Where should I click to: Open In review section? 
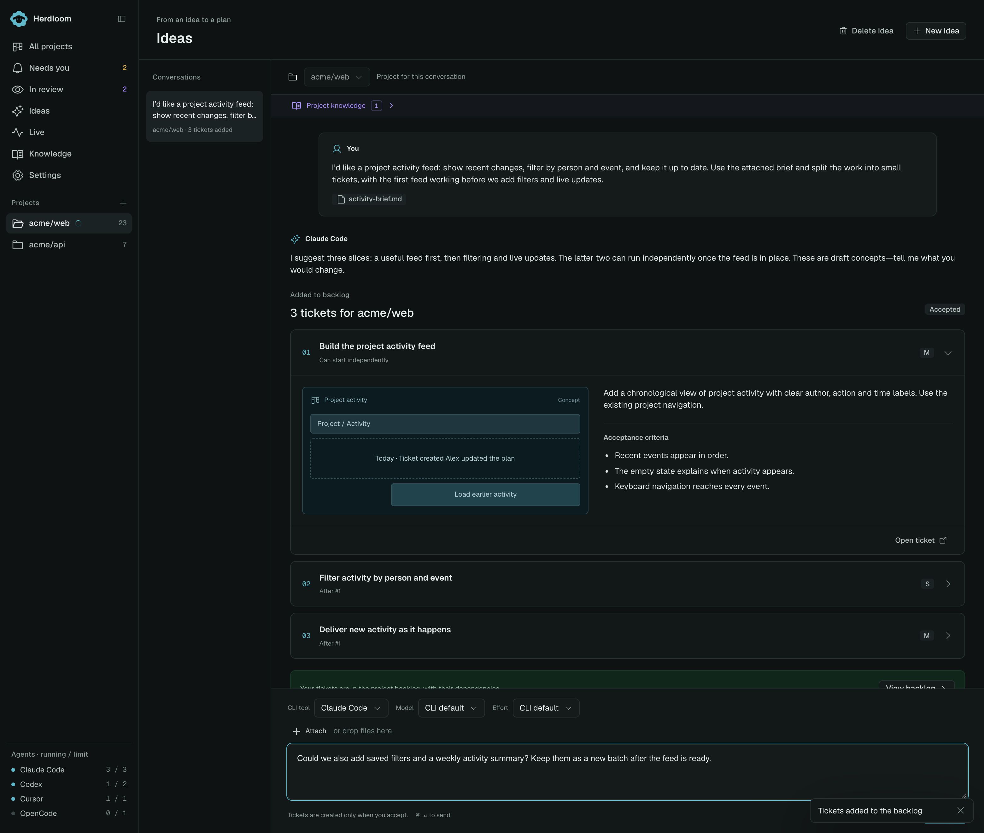click(69, 89)
